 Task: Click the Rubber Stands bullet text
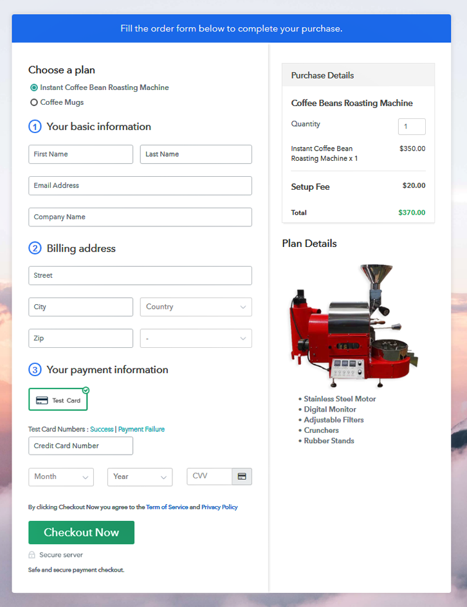(329, 440)
